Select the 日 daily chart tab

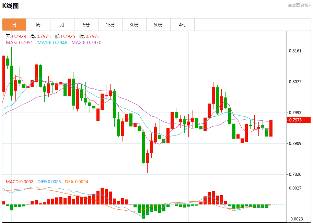coord(14,25)
